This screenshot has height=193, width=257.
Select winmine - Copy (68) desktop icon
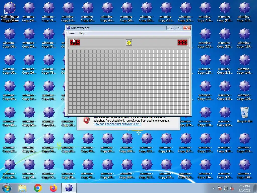[x=29, y=117]
